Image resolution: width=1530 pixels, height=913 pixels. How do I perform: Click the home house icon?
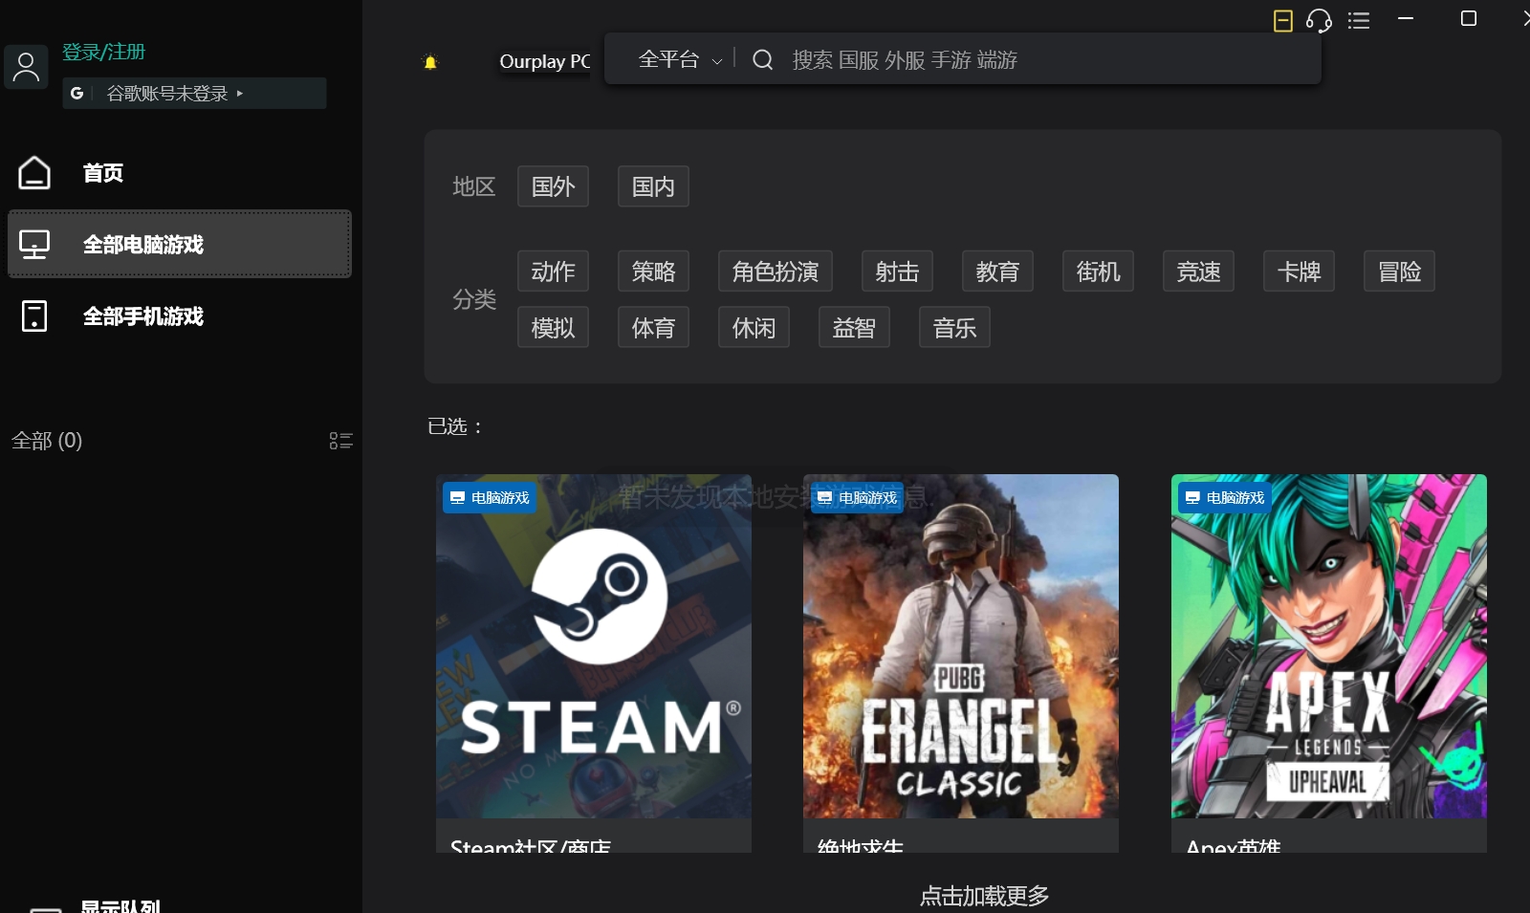tap(34, 173)
